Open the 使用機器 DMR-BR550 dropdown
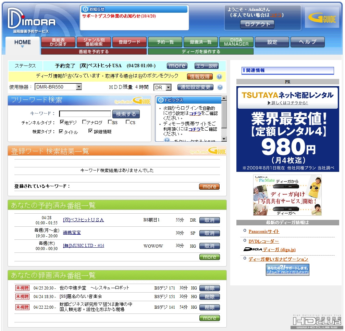 tap(58, 87)
